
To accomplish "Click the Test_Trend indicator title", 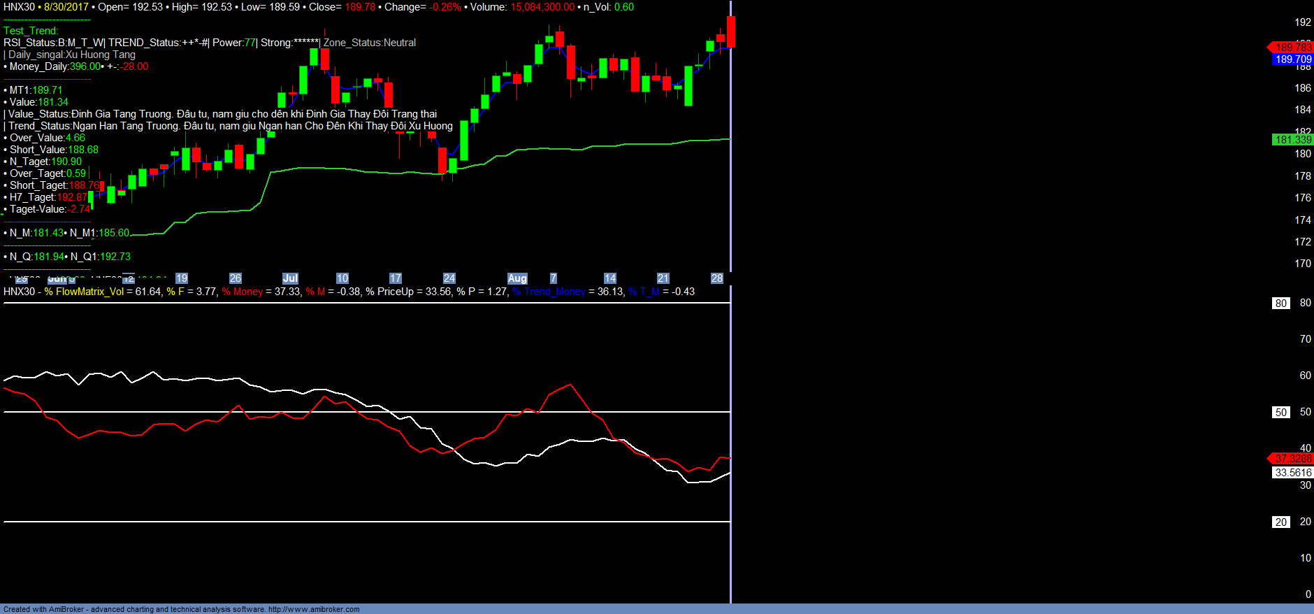I will point(31,31).
